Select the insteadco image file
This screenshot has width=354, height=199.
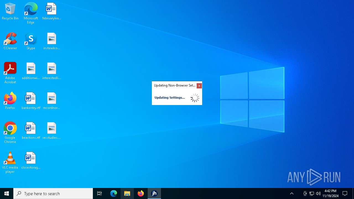pyautogui.click(x=51, y=41)
